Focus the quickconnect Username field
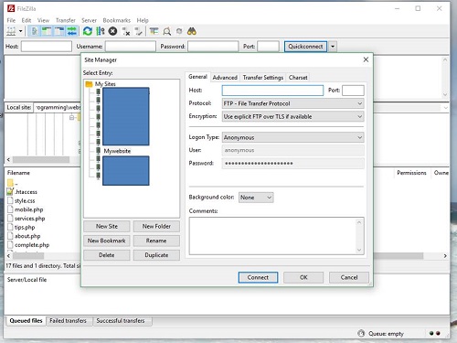457x343 pixels. tap(131, 47)
